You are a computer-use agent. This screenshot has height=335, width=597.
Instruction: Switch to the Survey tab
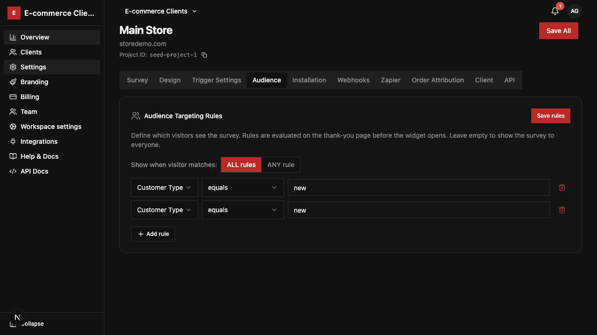137,80
